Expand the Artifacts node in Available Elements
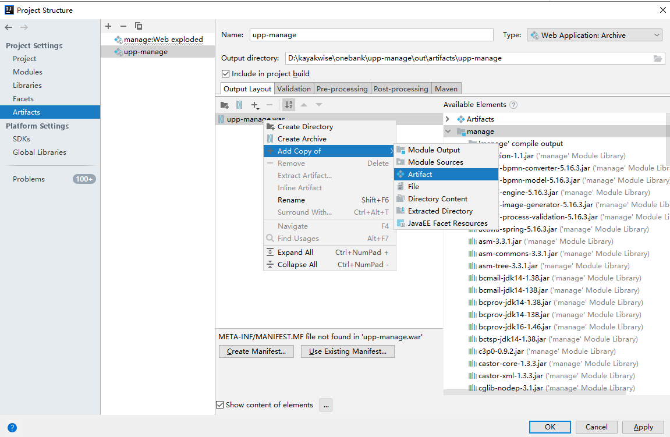This screenshot has height=437, width=670. pos(447,119)
